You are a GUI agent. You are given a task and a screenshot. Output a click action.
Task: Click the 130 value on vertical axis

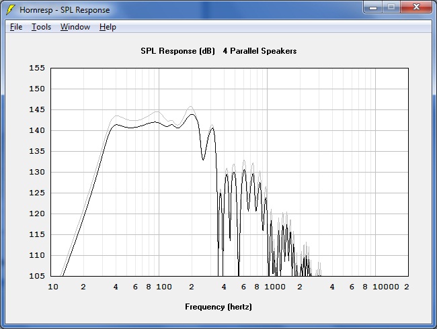point(37,172)
